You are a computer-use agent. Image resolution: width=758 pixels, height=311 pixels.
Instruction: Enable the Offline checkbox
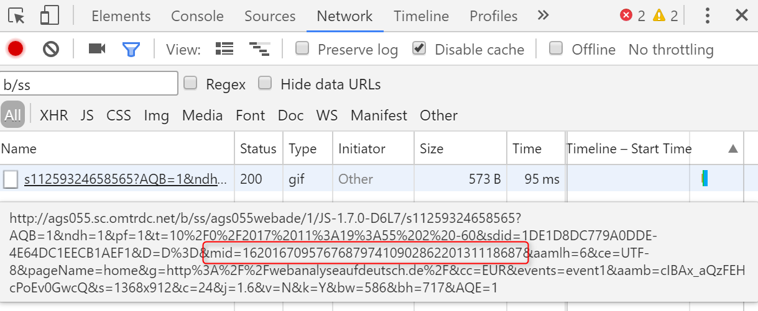(557, 48)
